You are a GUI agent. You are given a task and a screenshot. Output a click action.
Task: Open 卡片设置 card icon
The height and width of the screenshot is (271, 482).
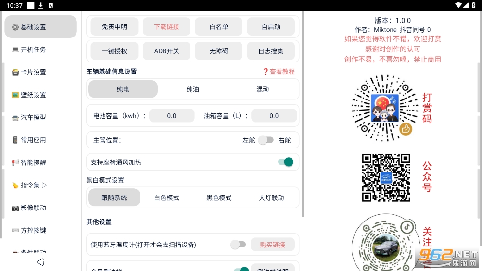[15, 72]
